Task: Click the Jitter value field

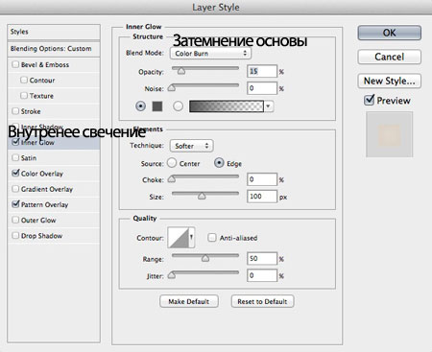Action: [262, 275]
